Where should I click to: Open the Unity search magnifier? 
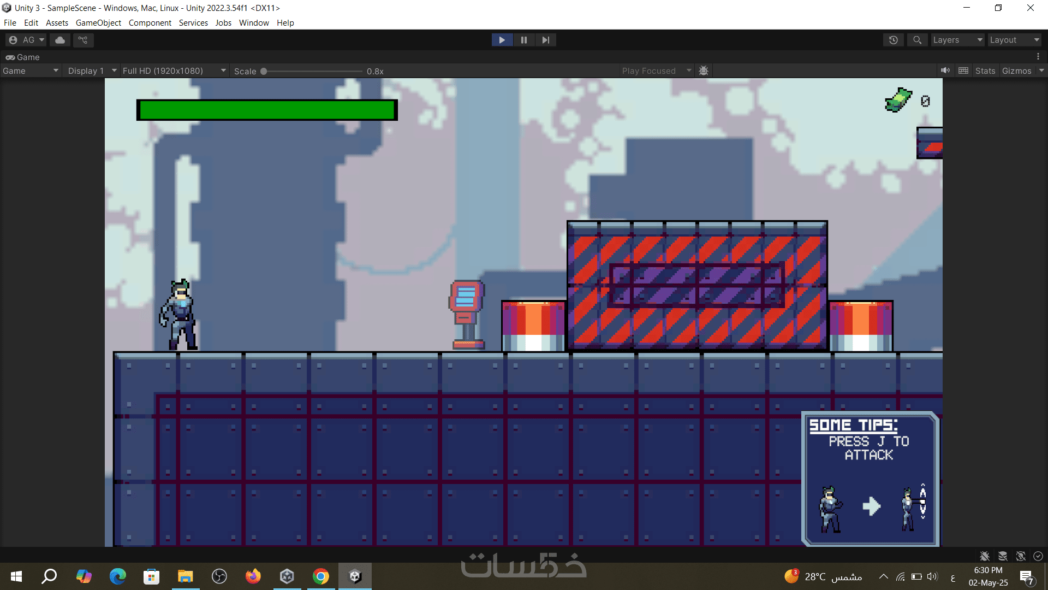(917, 40)
